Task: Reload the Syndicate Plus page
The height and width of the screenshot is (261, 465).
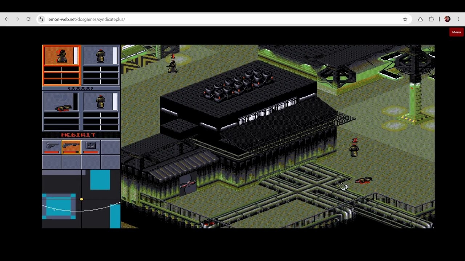Action: tap(28, 19)
